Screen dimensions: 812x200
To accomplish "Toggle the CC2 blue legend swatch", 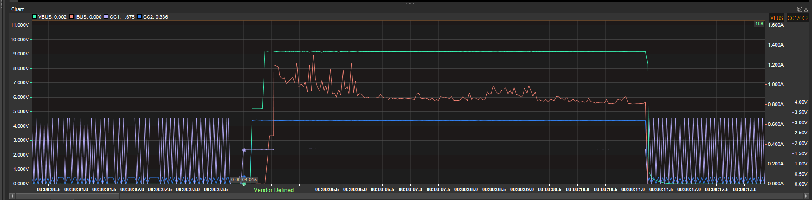I will point(140,17).
